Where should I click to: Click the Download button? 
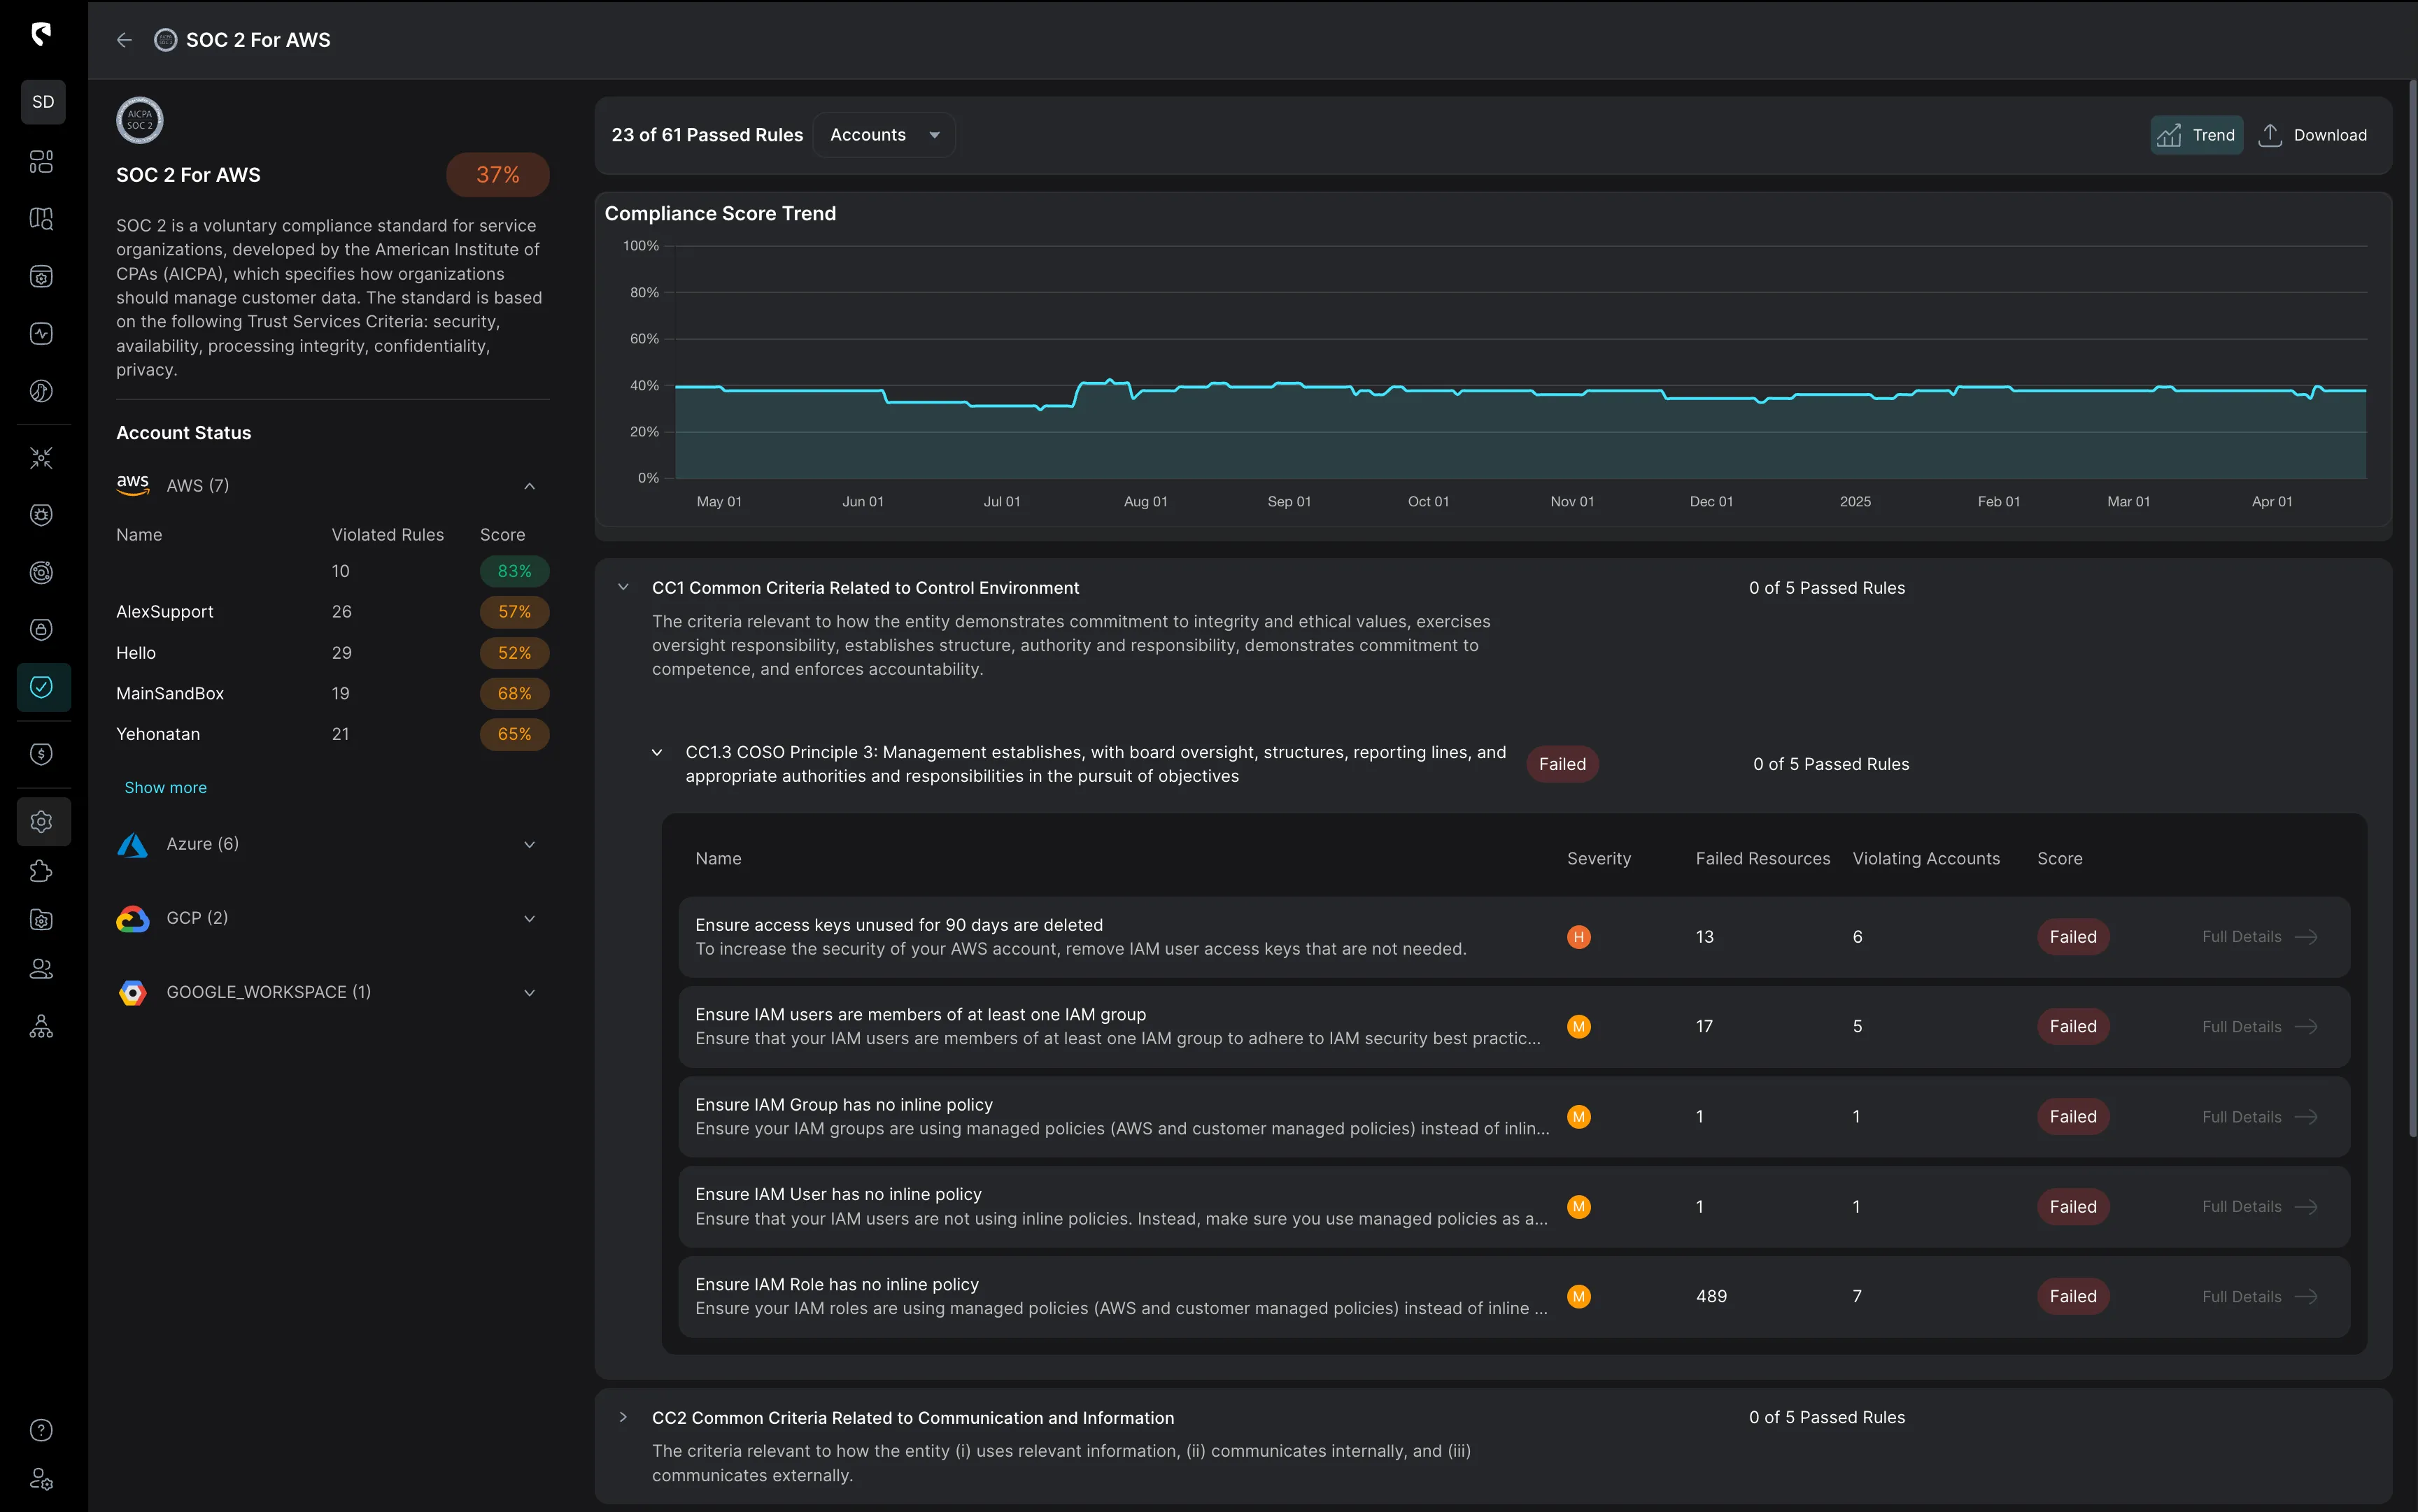[2313, 135]
